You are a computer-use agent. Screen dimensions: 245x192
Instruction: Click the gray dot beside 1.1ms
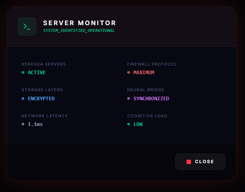[x=23, y=124]
